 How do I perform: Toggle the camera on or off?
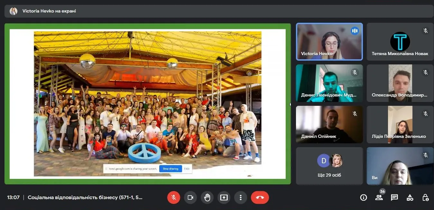tap(190, 197)
